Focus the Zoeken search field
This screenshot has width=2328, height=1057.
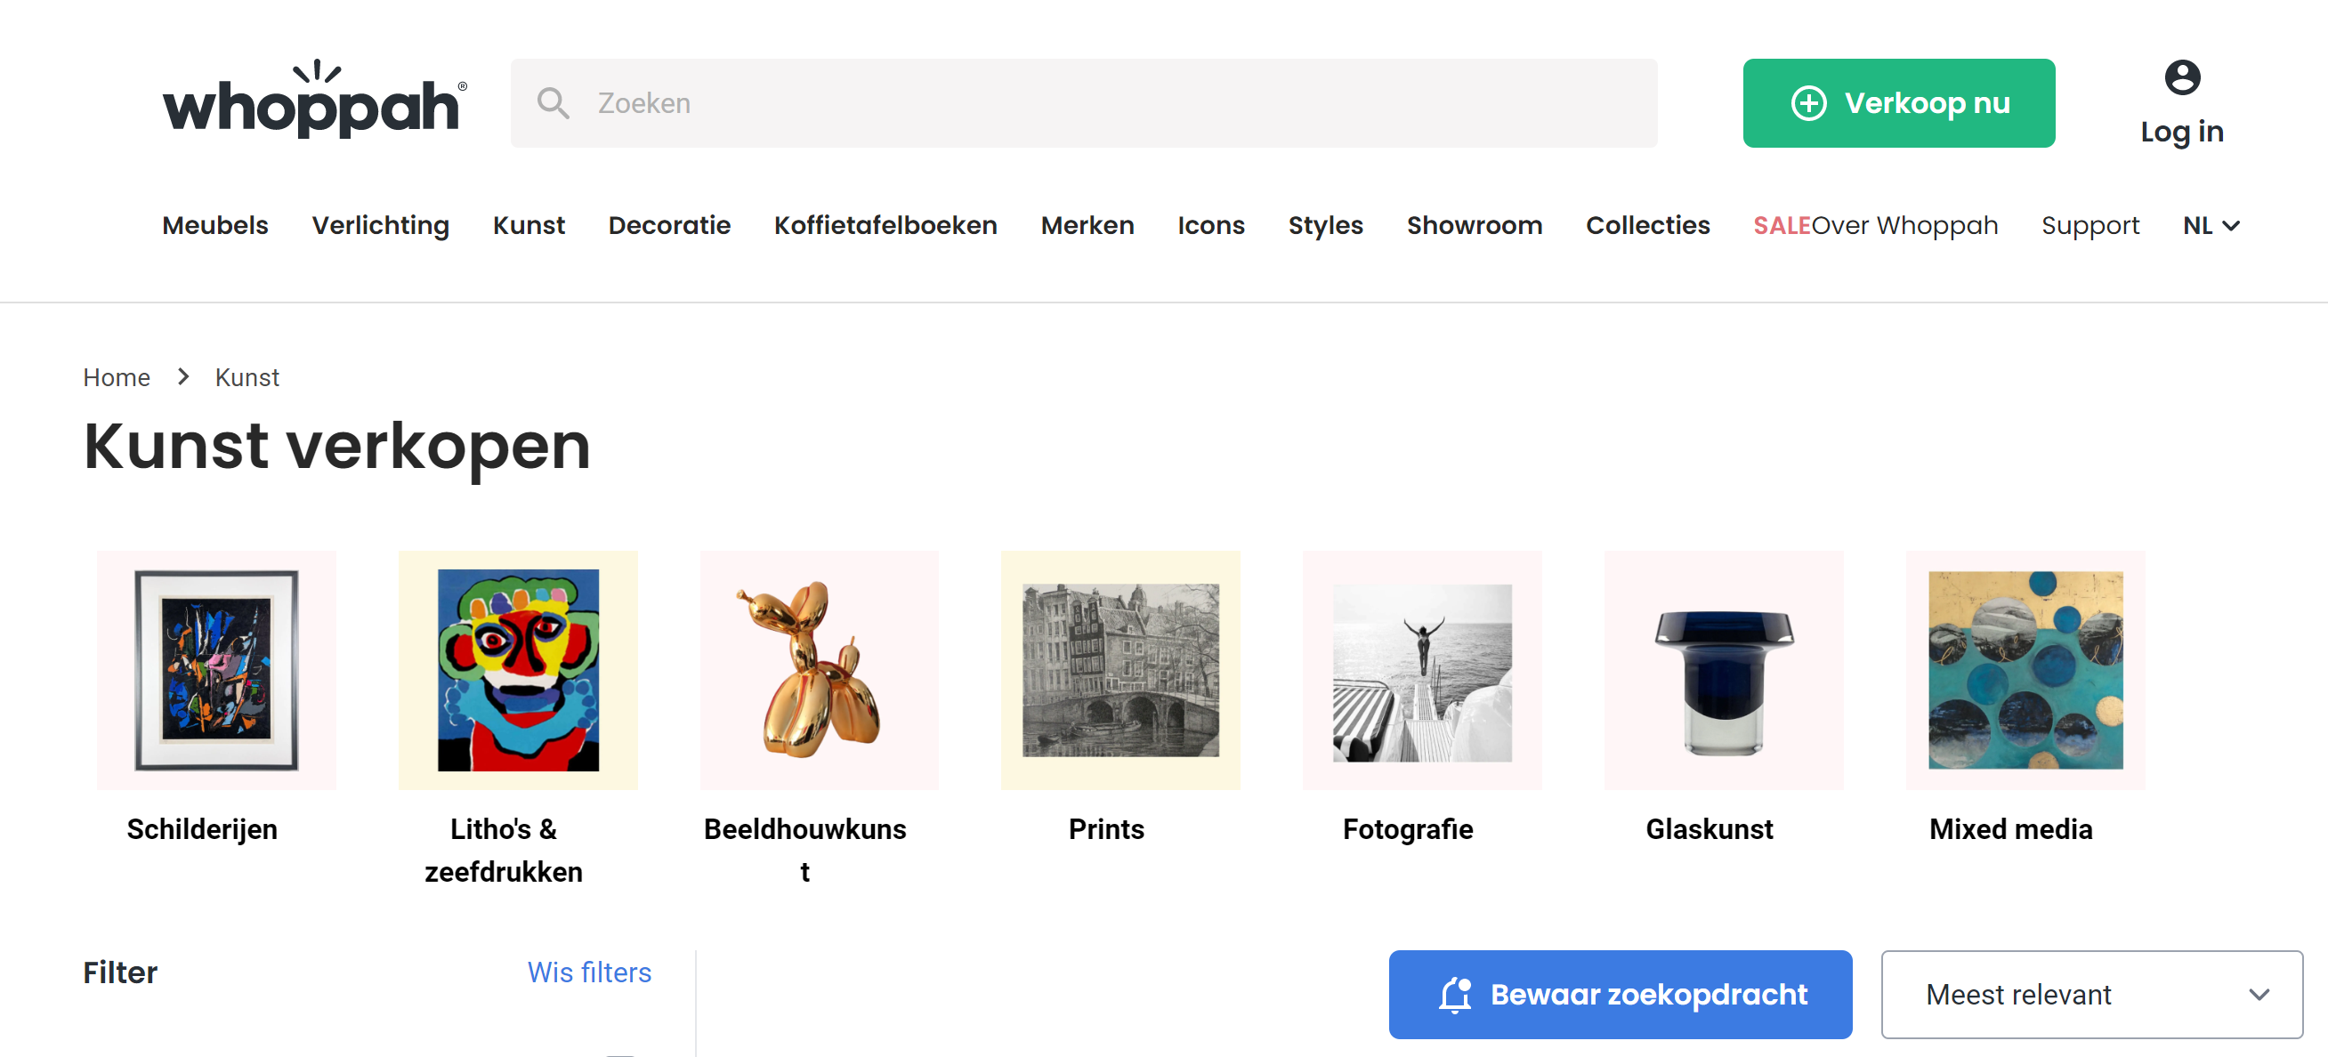tap(1084, 103)
